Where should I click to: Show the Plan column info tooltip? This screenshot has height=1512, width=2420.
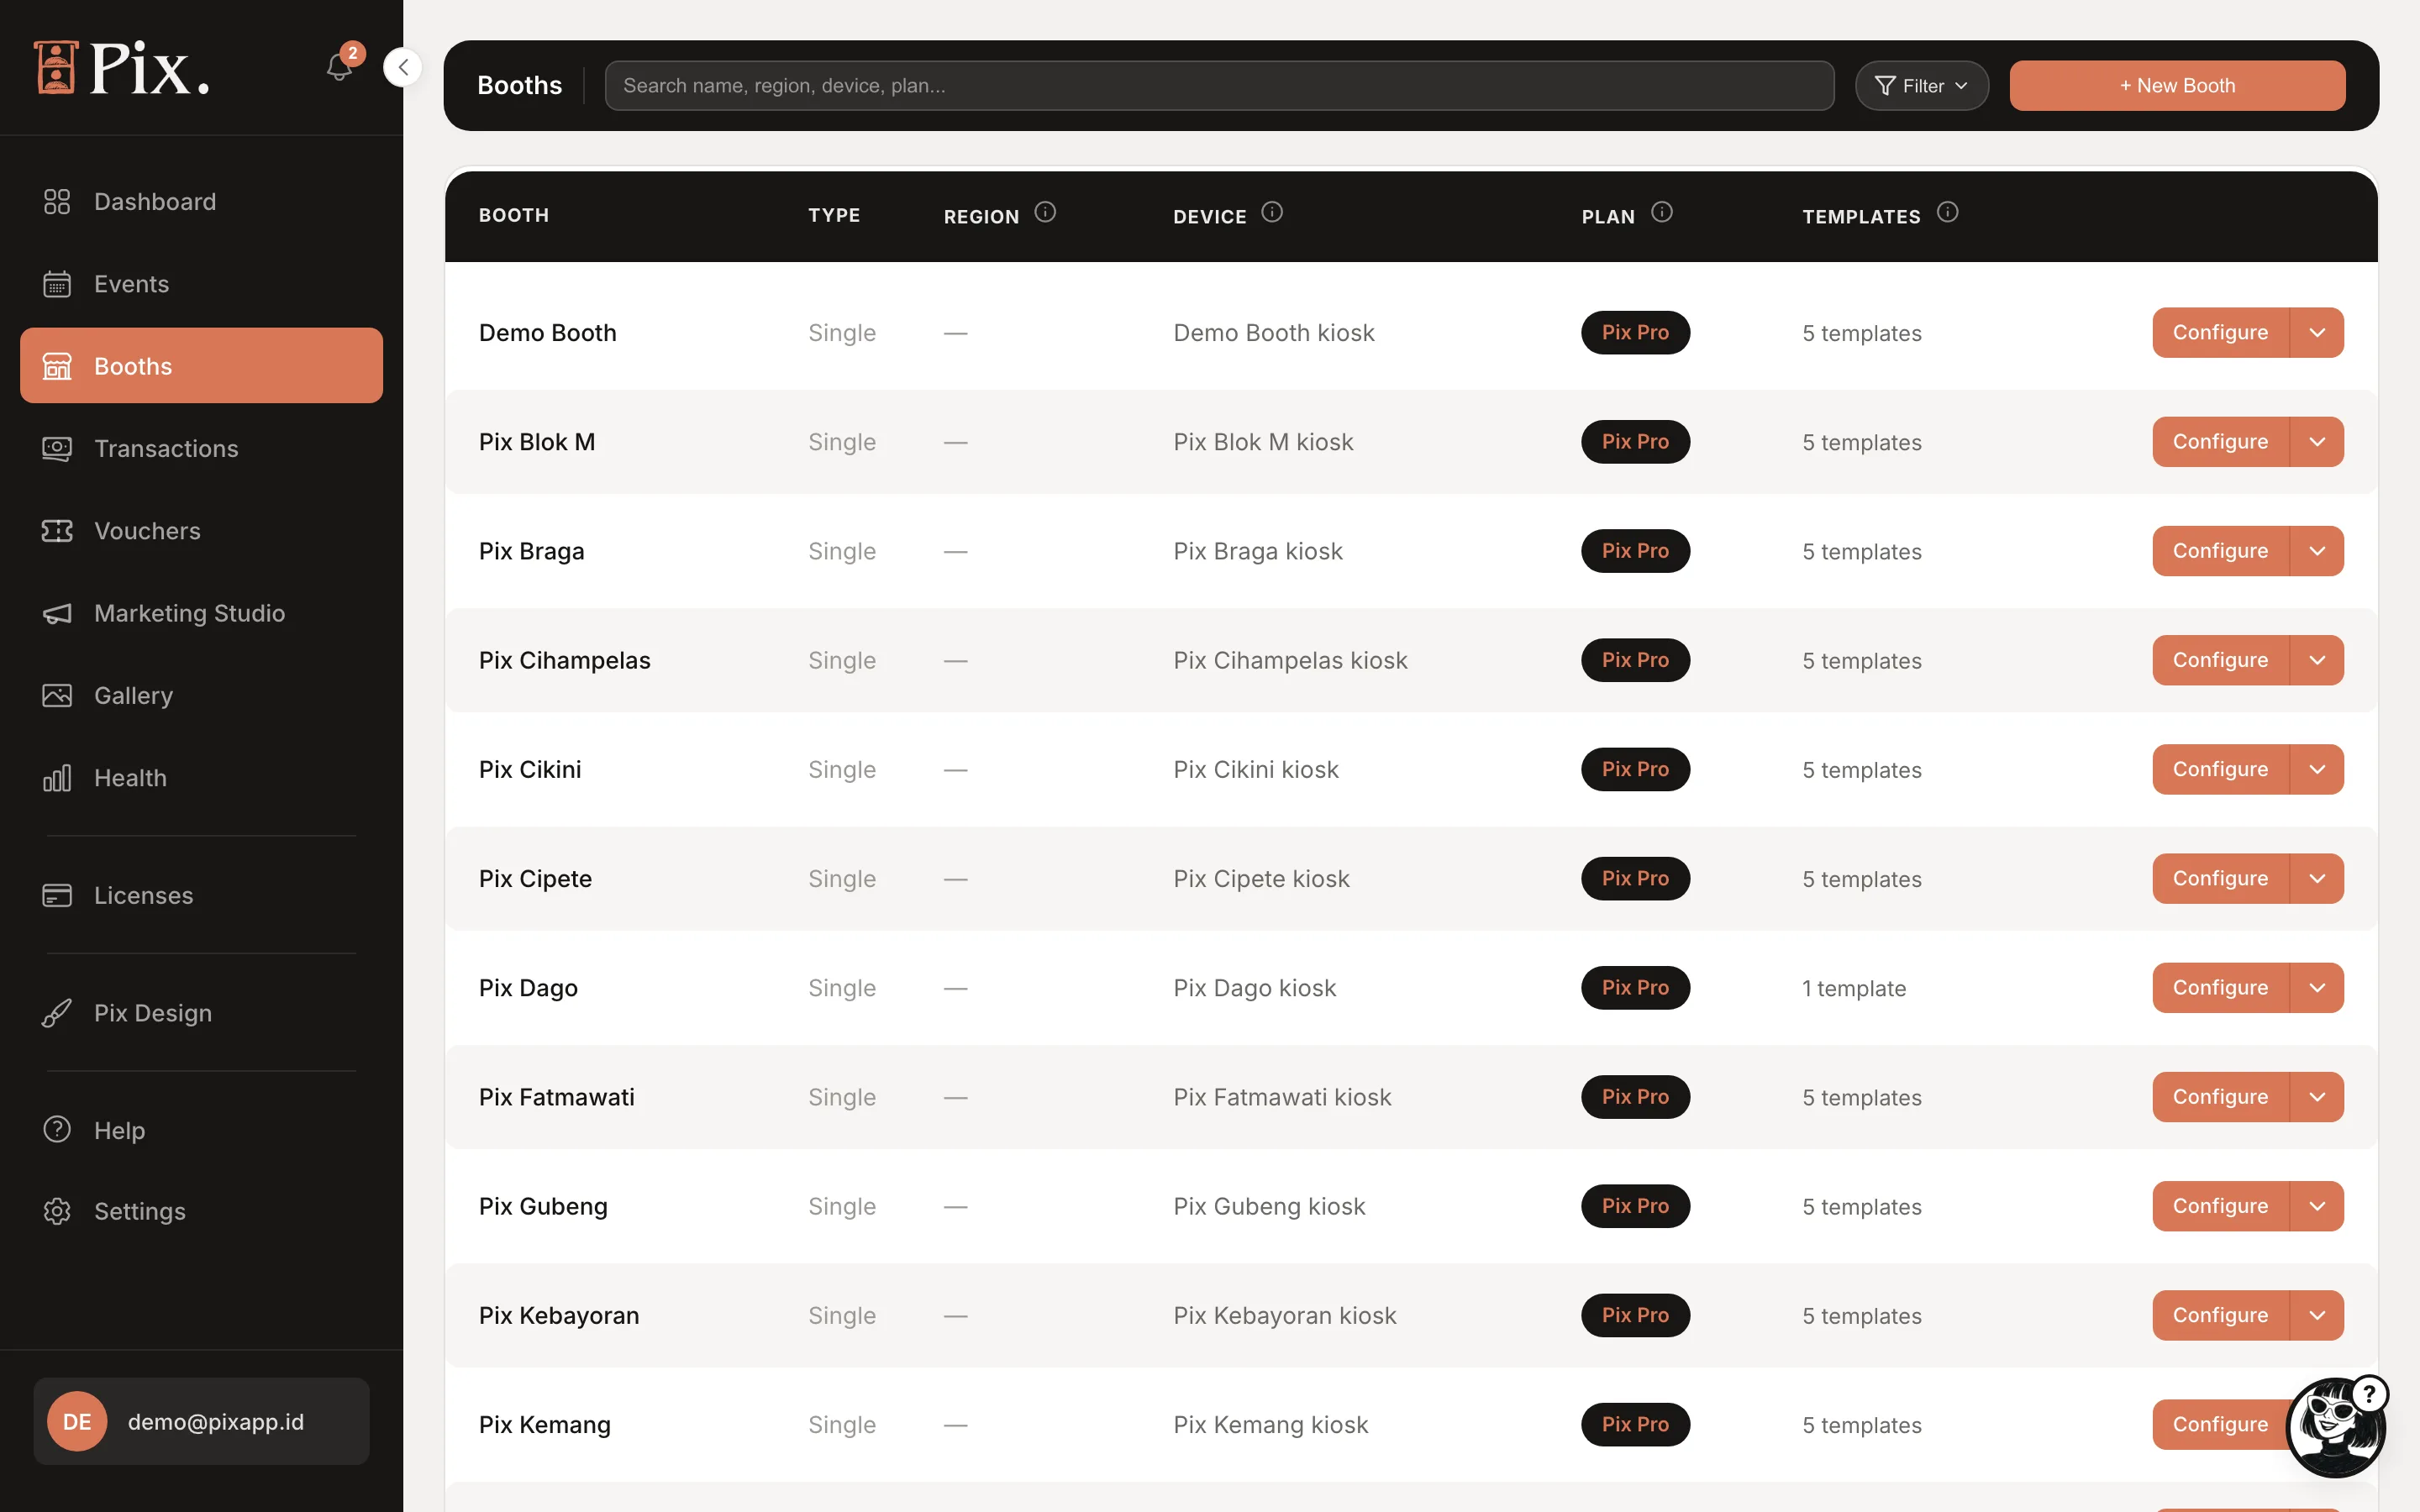pyautogui.click(x=1661, y=212)
